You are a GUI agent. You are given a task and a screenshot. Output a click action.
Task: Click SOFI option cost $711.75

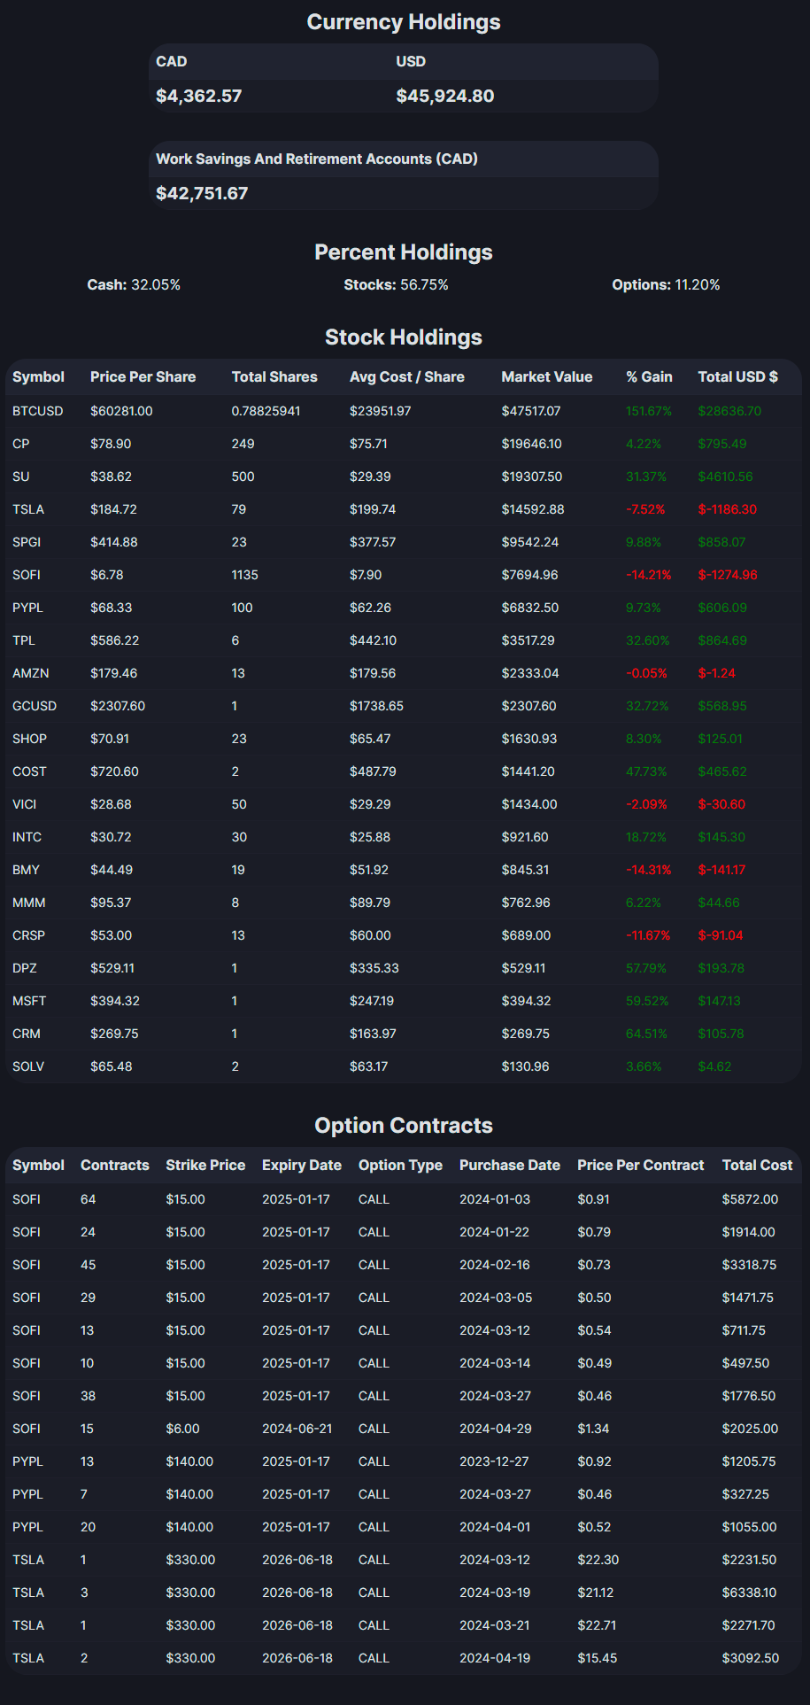click(744, 1331)
